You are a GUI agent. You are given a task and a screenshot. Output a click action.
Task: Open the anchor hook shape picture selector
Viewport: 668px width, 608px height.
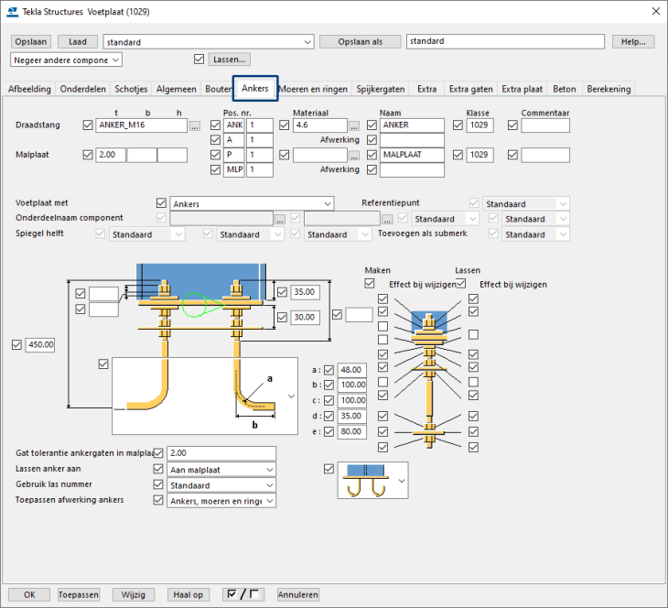click(291, 396)
